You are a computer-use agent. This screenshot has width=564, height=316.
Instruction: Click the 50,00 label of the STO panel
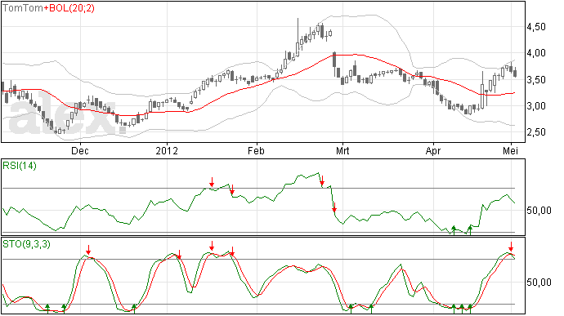coord(539,283)
